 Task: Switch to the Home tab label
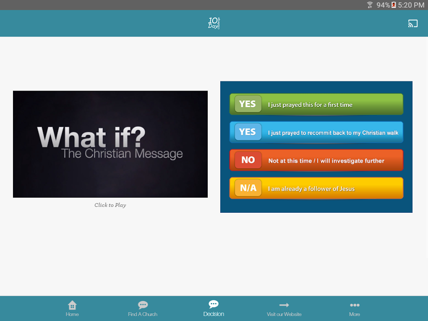72,314
